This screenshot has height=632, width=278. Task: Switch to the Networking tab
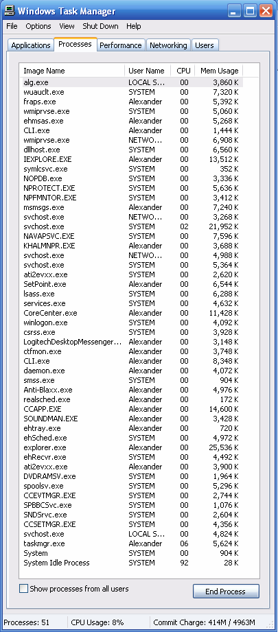[x=168, y=45]
